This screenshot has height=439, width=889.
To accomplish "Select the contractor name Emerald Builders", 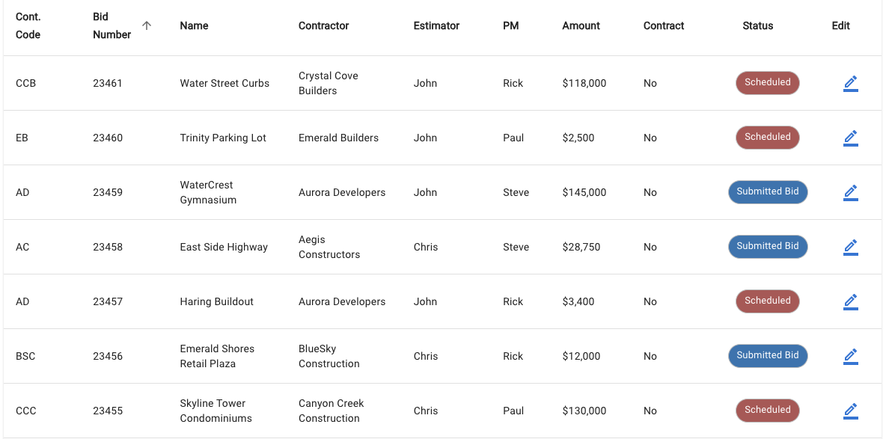I will [x=337, y=138].
